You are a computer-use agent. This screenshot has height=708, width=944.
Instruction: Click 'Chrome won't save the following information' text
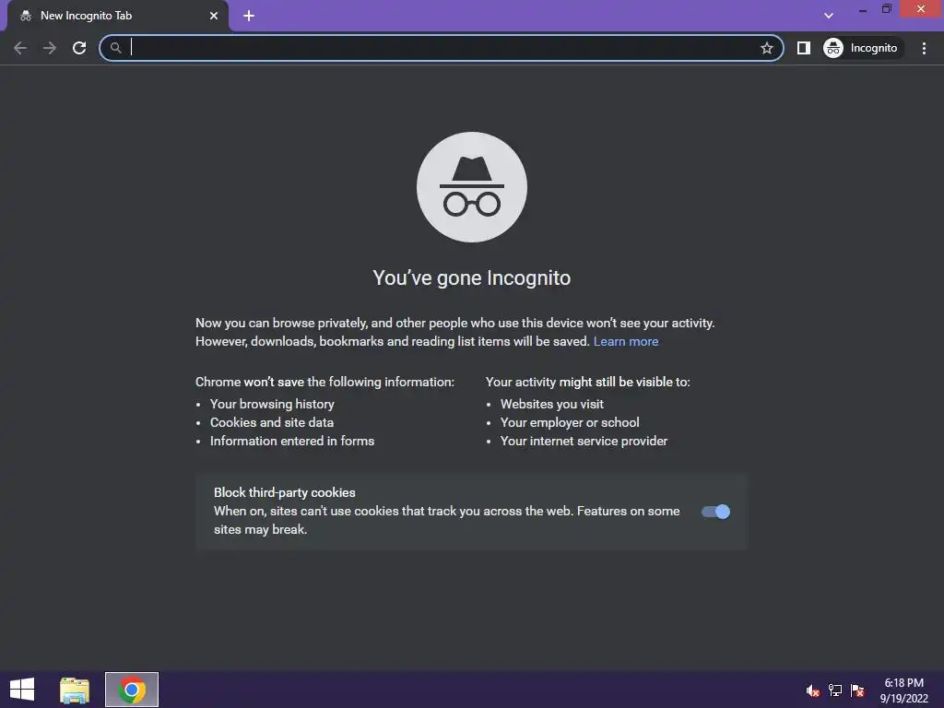coord(324,382)
